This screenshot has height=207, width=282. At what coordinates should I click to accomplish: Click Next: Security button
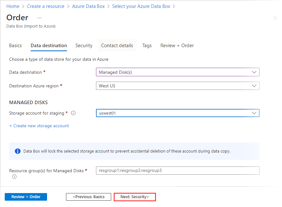135,197
